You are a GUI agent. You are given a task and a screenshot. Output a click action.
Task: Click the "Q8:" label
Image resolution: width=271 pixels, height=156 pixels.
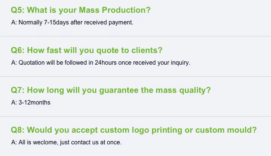(x=18, y=130)
